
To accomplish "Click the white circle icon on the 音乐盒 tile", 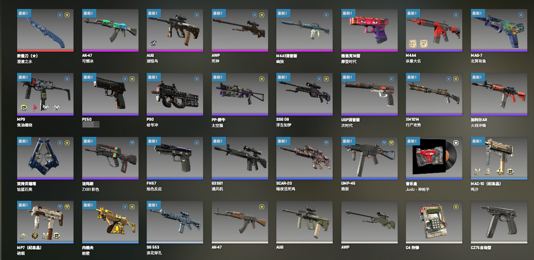I will (456, 143).
